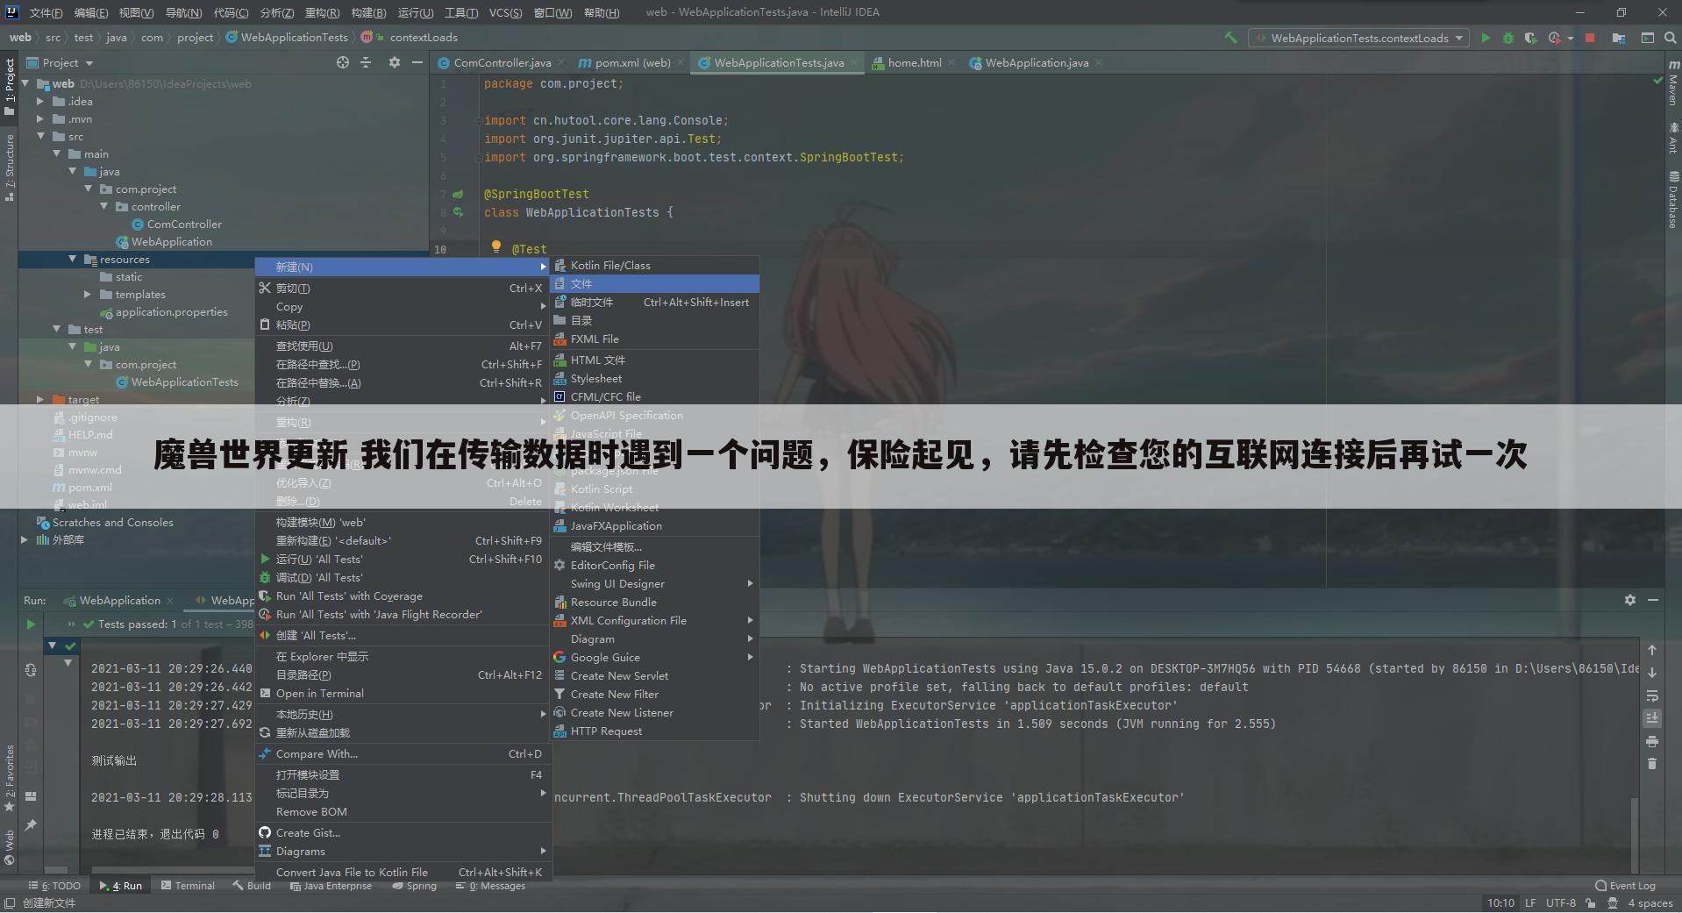This screenshot has height=913, width=1682.
Task: Print console output icon
Action: pos(1652,741)
